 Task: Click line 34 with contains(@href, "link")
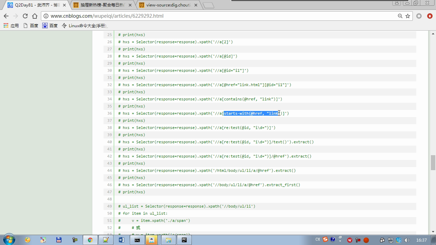(x=200, y=99)
